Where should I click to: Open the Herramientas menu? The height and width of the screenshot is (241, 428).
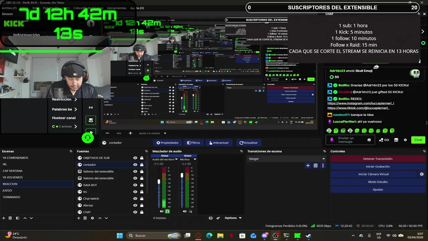tap(117, 8)
